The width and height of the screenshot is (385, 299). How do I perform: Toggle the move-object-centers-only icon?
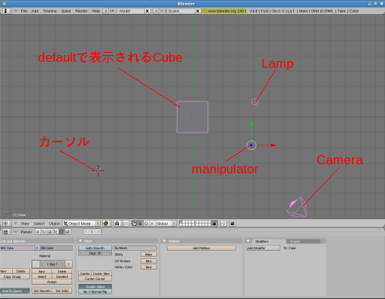[126, 224]
